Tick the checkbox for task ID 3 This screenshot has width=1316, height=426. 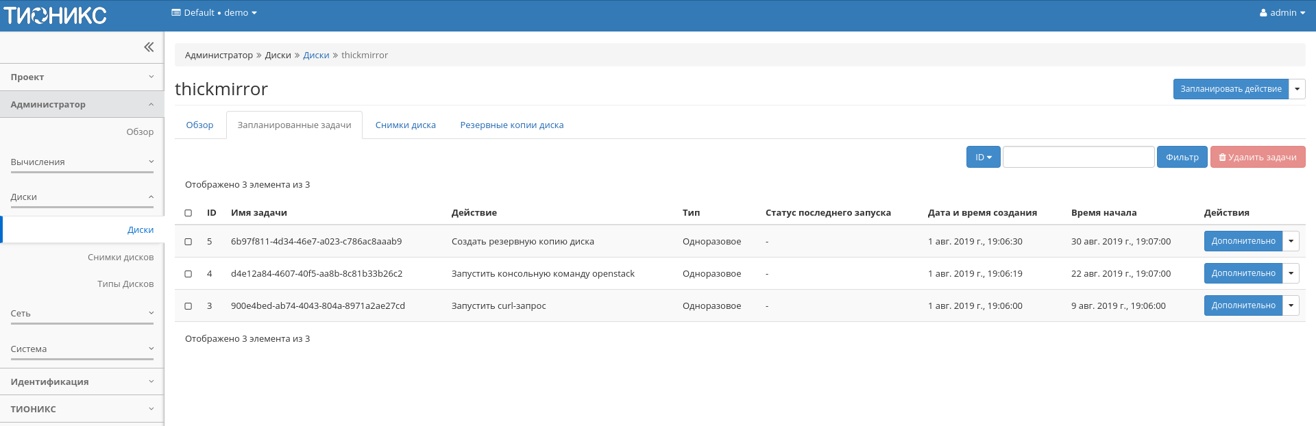point(188,306)
